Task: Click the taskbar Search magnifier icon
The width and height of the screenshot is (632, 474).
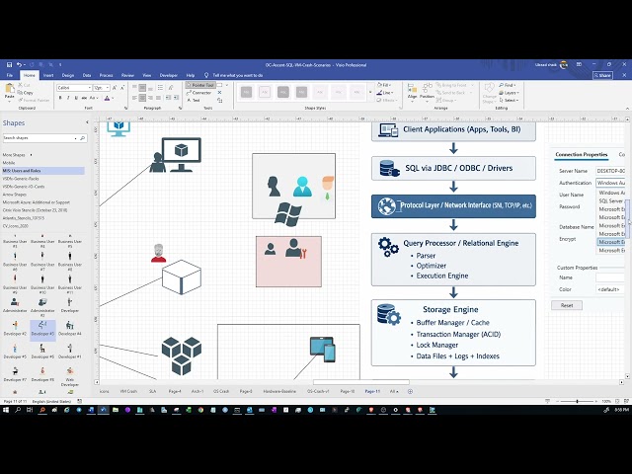Action: coord(18,410)
